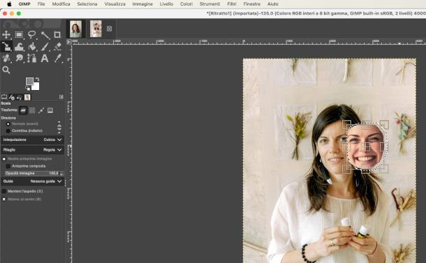Open the Strumenti menu
Viewport: 426px width, 263px height.
[x=210, y=4]
